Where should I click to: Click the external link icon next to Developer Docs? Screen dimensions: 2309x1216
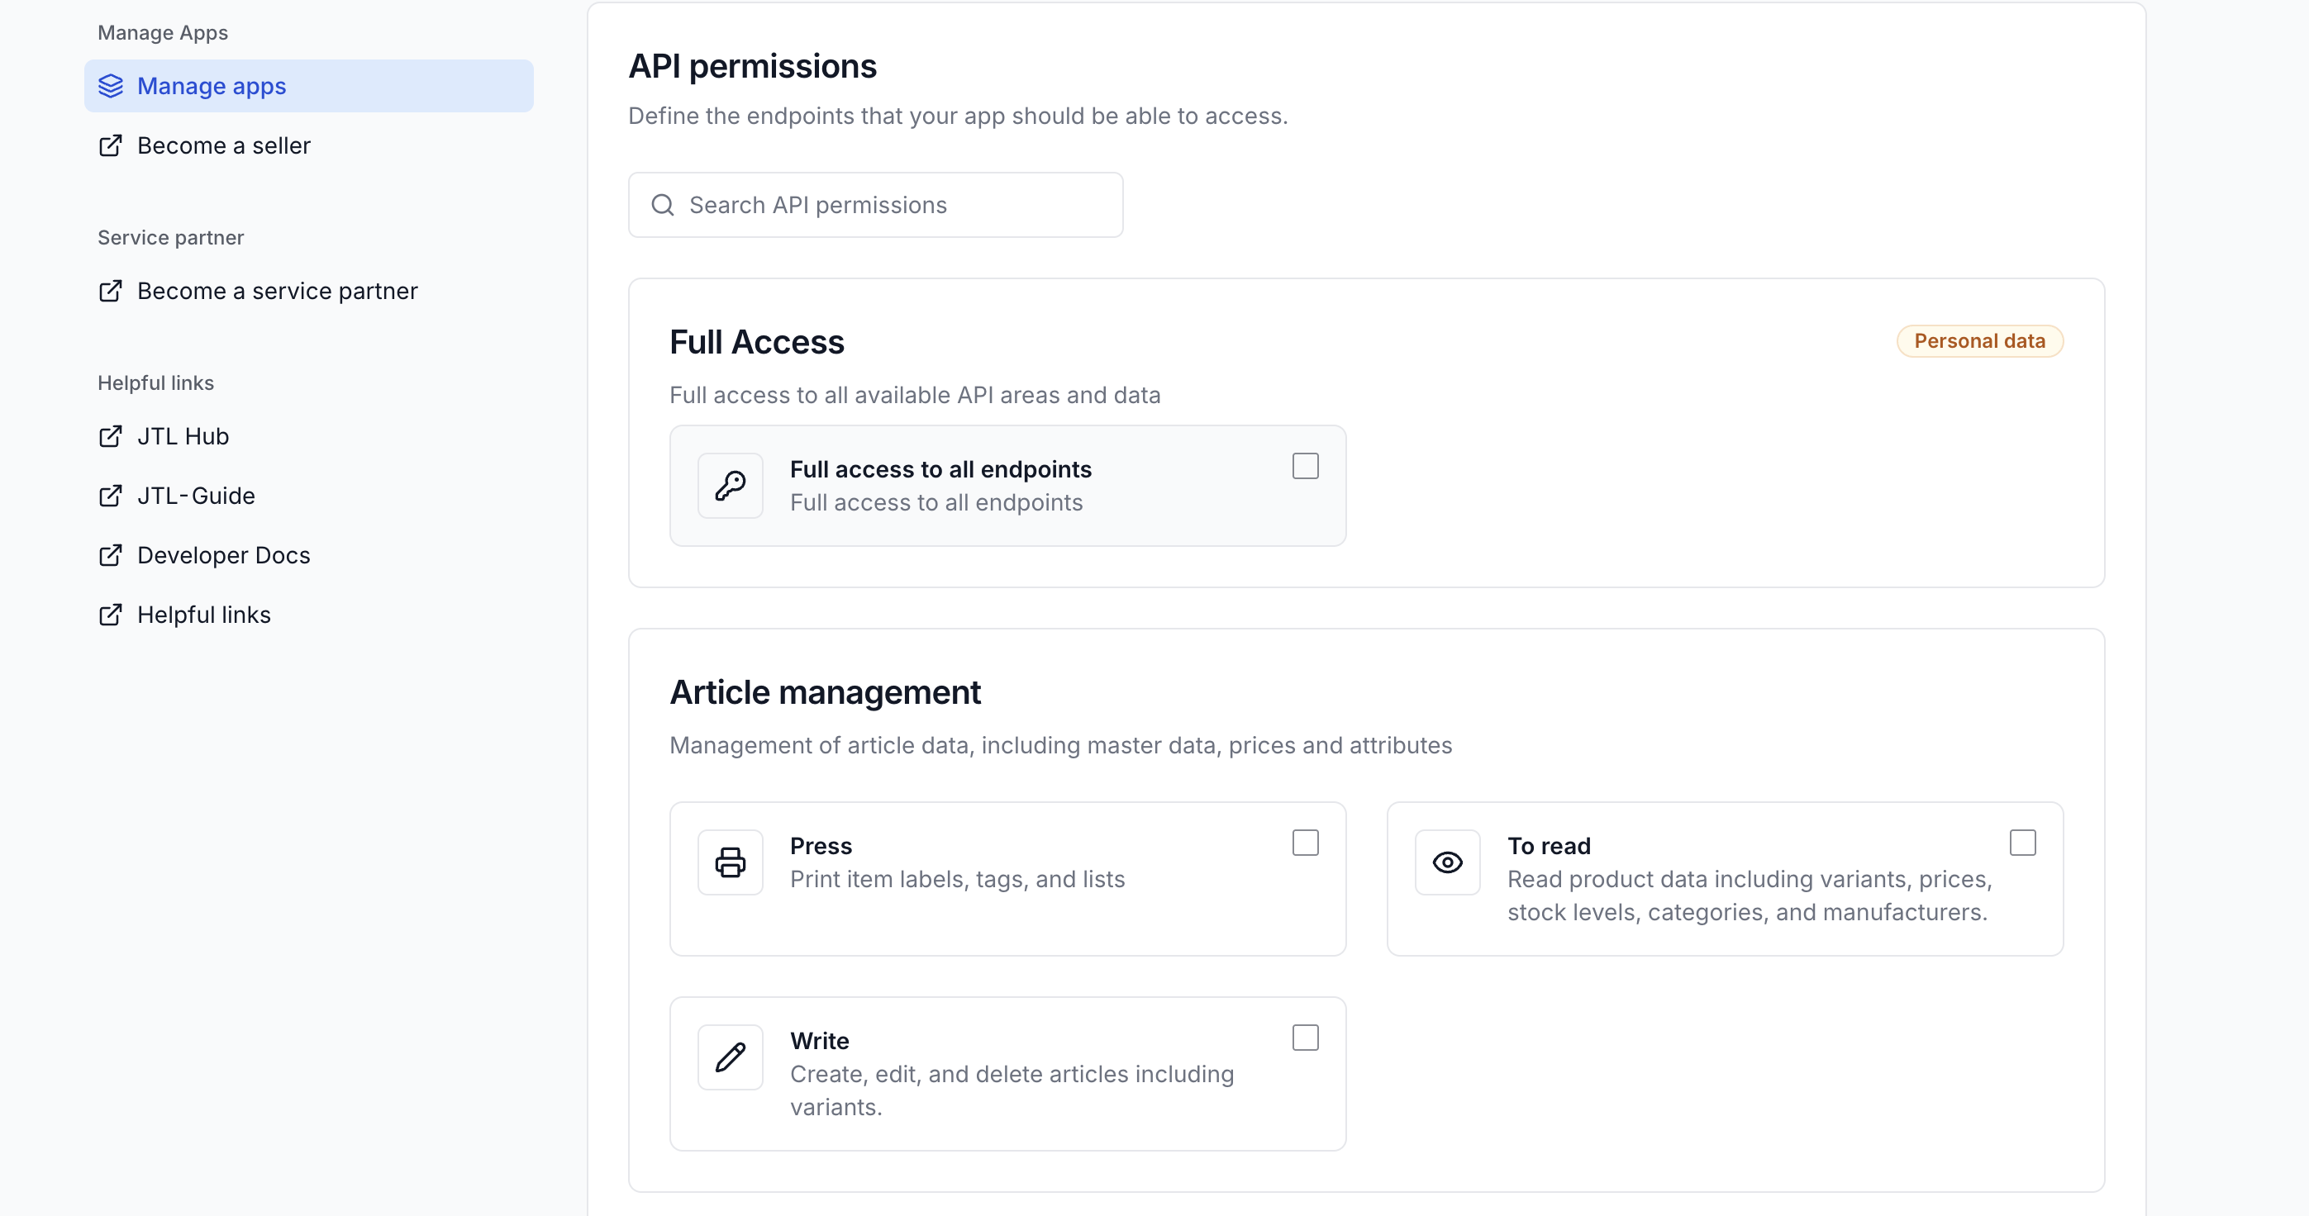(x=110, y=556)
